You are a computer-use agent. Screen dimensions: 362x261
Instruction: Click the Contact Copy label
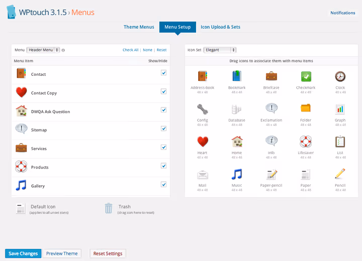(44, 93)
